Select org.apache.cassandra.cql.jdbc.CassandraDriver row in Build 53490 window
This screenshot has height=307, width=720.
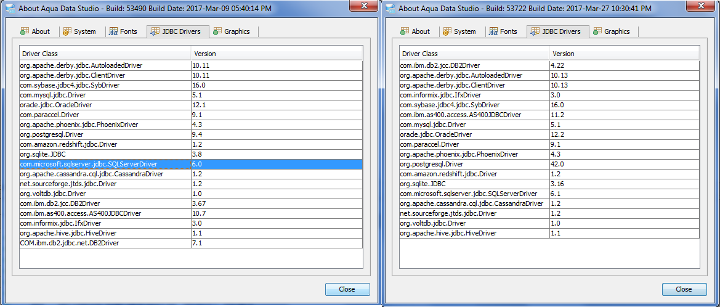point(191,174)
